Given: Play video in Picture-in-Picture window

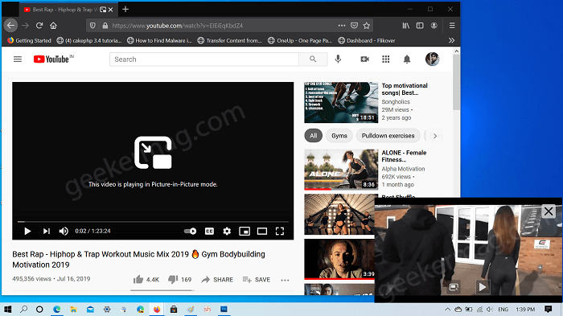Looking at the screenshot, I should tap(483, 286).
